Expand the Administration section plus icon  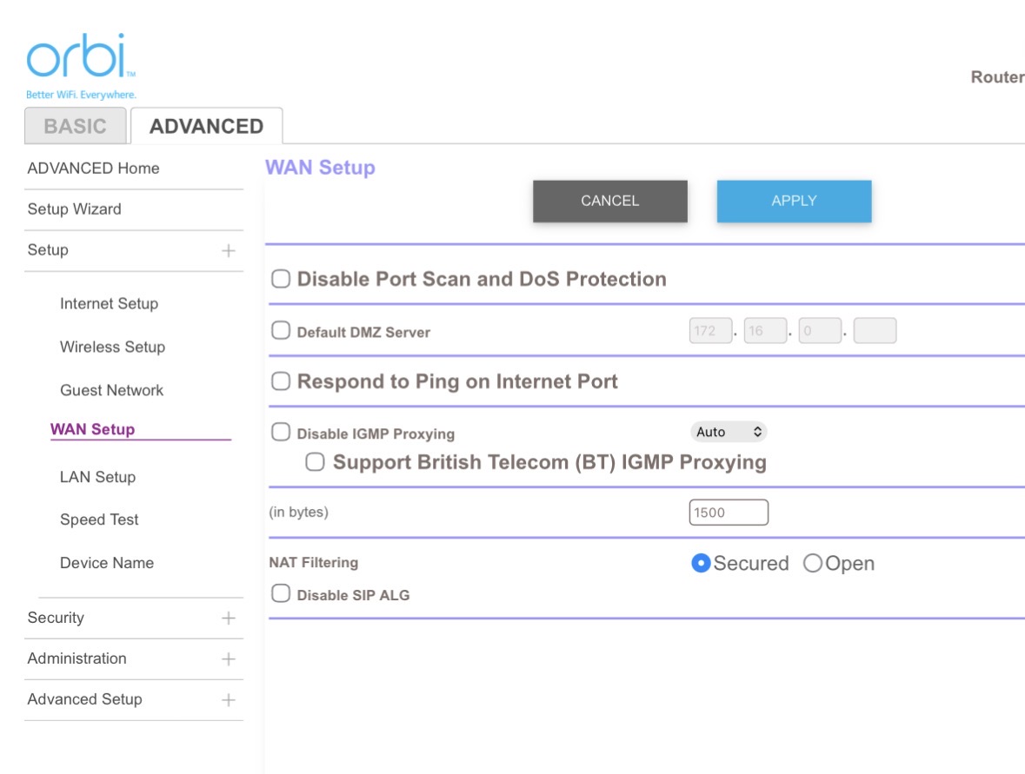(228, 659)
